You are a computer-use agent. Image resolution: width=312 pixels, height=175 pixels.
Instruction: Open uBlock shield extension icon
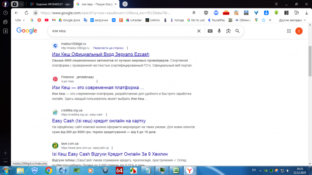206,13
